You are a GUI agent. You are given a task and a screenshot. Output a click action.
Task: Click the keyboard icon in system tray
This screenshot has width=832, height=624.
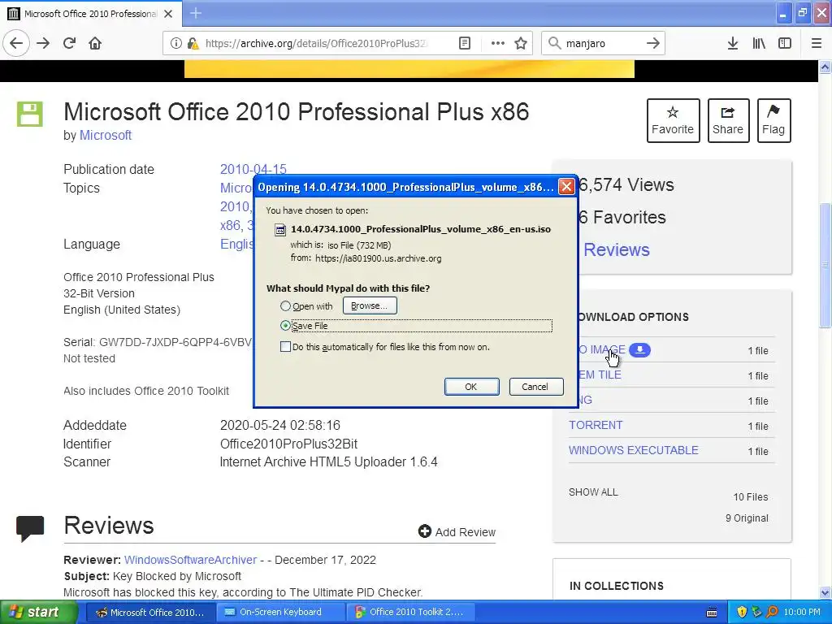[x=712, y=613]
